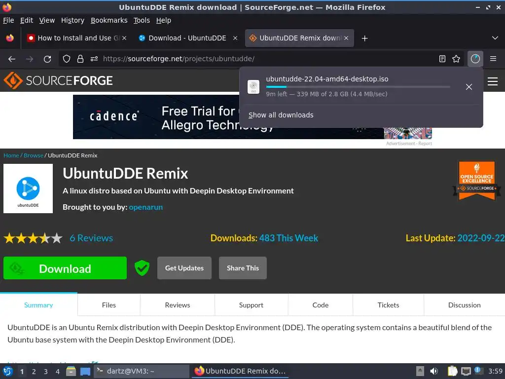This screenshot has width=505, height=379.
Task: Reload the current page
Action: (x=47, y=59)
